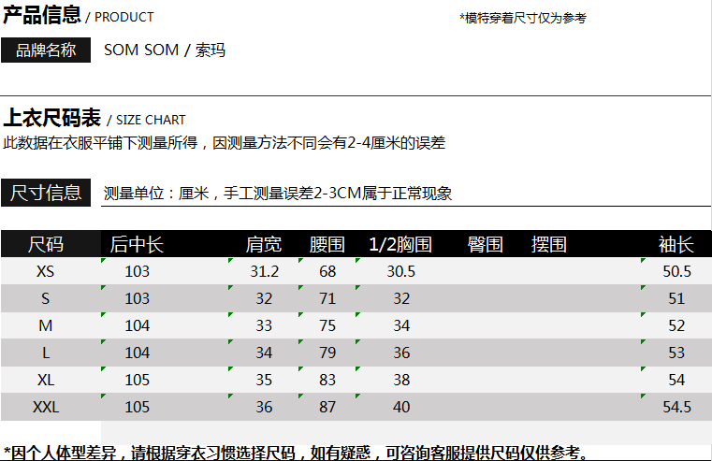Click the 品牌名称 black label
The image size is (712, 461).
(x=46, y=50)
